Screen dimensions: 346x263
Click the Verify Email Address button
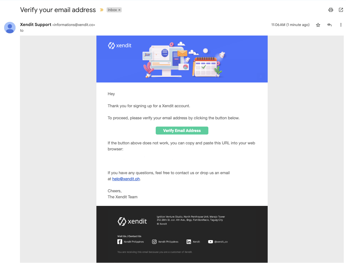pyautogui.click(x=182, y=131)
